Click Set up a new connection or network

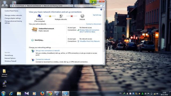(x=48, y=51)
